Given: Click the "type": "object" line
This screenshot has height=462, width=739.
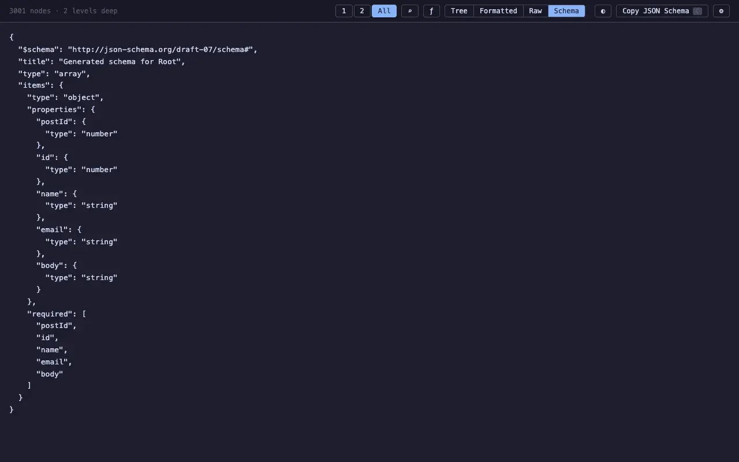Looking at the screenshot, I should pyautogui.click(x=65, y=98).
